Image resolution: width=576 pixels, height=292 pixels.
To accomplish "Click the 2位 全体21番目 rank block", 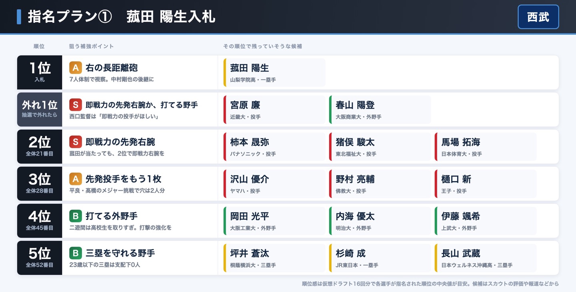I will (40, 147).
